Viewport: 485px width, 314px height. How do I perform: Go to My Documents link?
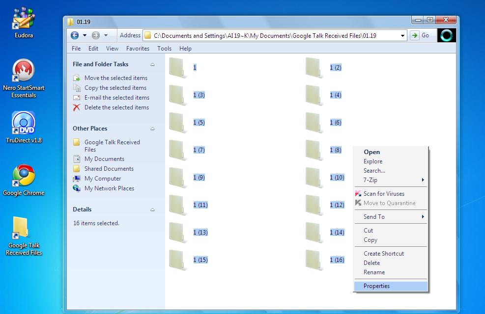click(x=104, y=158)
